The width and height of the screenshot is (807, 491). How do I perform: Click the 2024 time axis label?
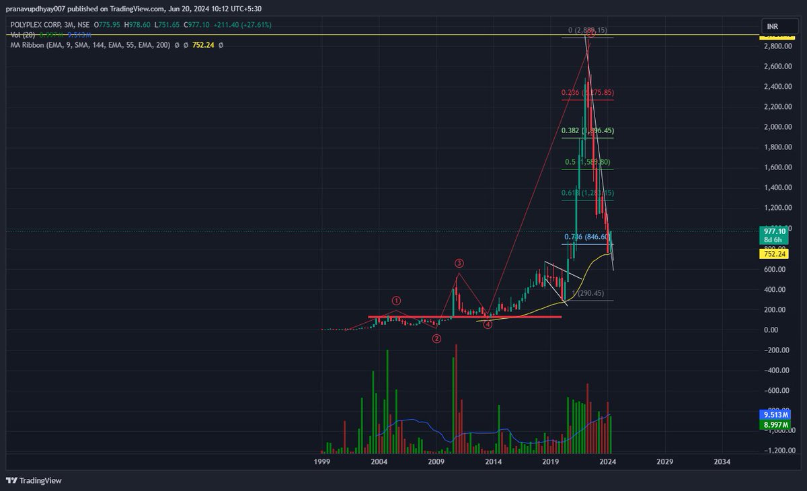608,462
